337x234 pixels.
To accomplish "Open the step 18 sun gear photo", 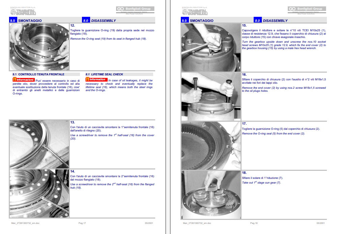I will pos(211,195).
